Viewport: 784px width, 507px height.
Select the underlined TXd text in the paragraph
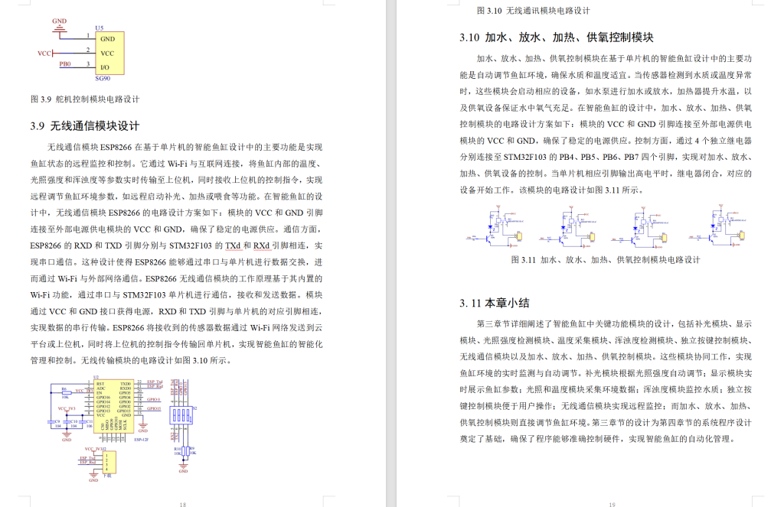pos(234,245)
